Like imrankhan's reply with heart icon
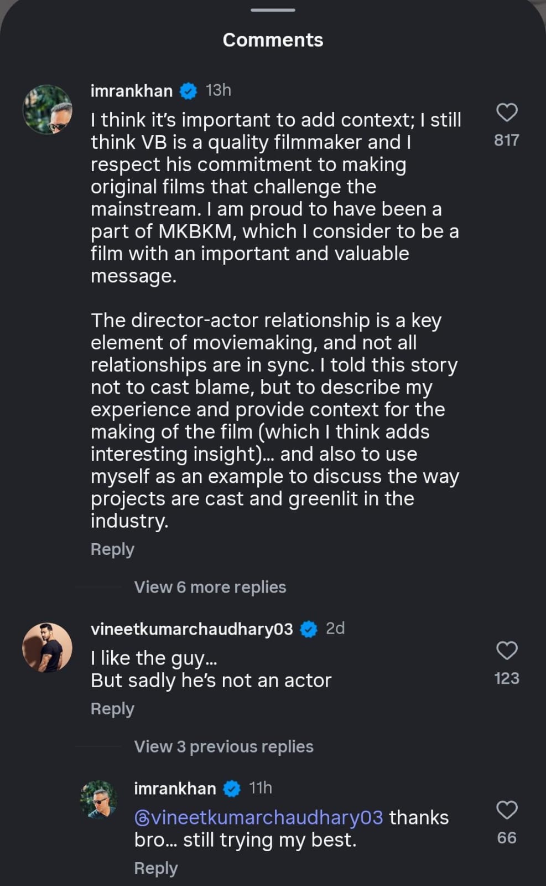This screenshot has width=546, height=886. click(507, 810)
